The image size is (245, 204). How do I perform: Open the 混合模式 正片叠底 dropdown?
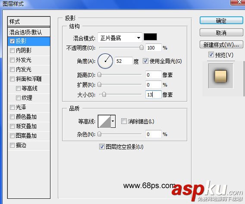[120, 38]
